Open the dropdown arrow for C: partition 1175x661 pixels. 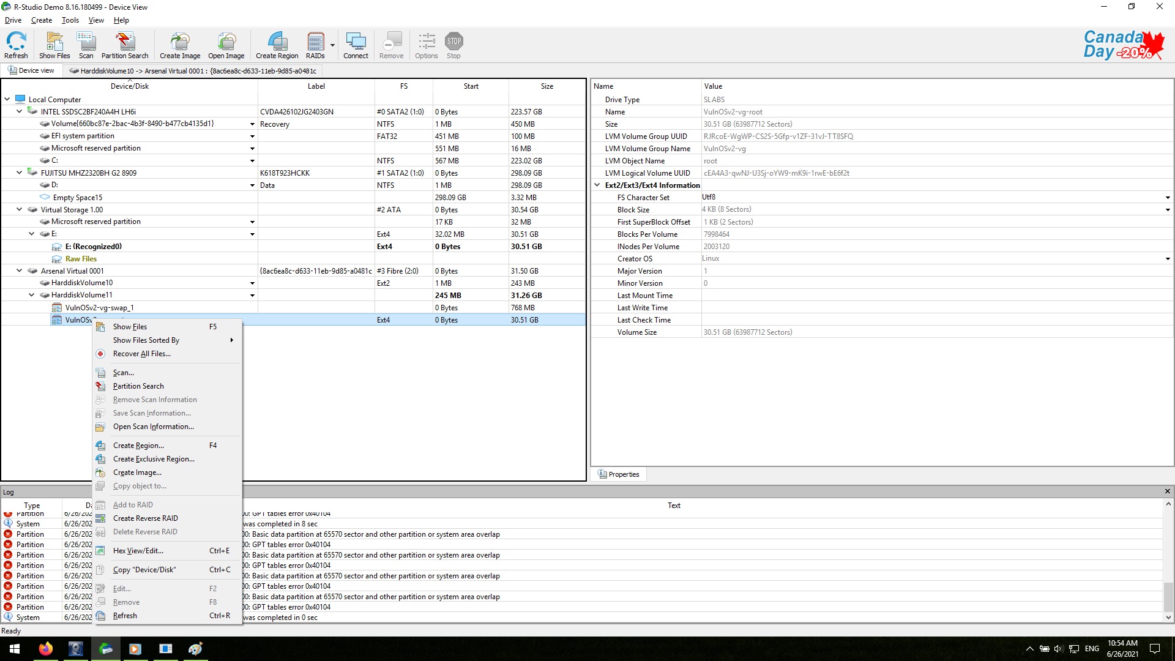click(252, 161)
